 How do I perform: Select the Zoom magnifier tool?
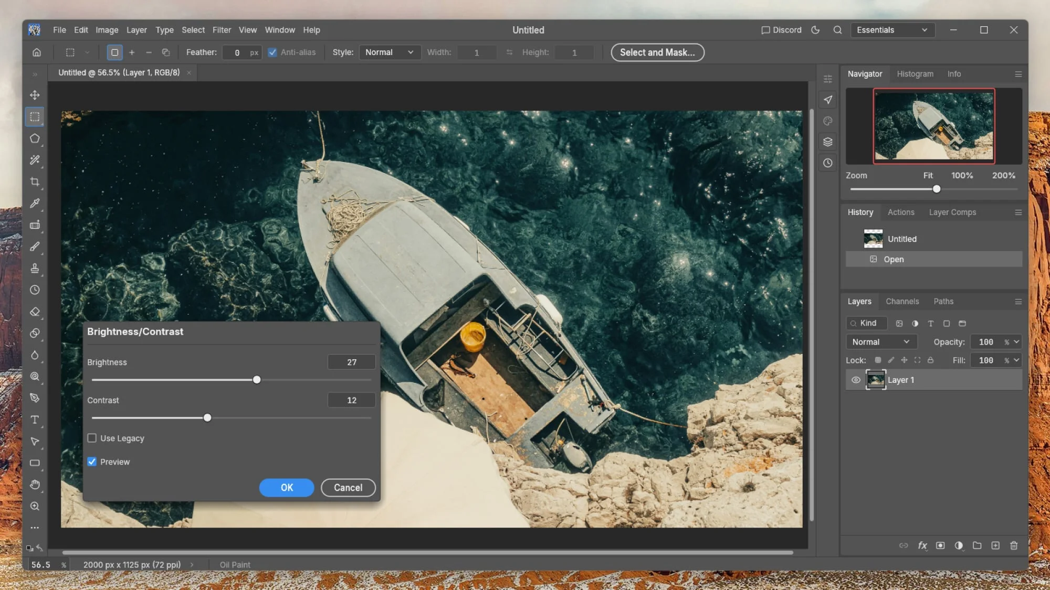(x=35, y=506)
